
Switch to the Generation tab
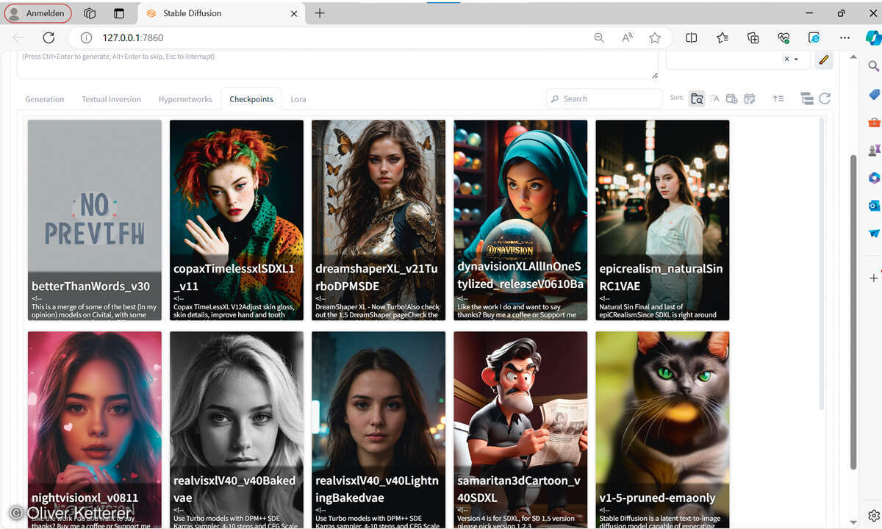click(x=45, y=99)
